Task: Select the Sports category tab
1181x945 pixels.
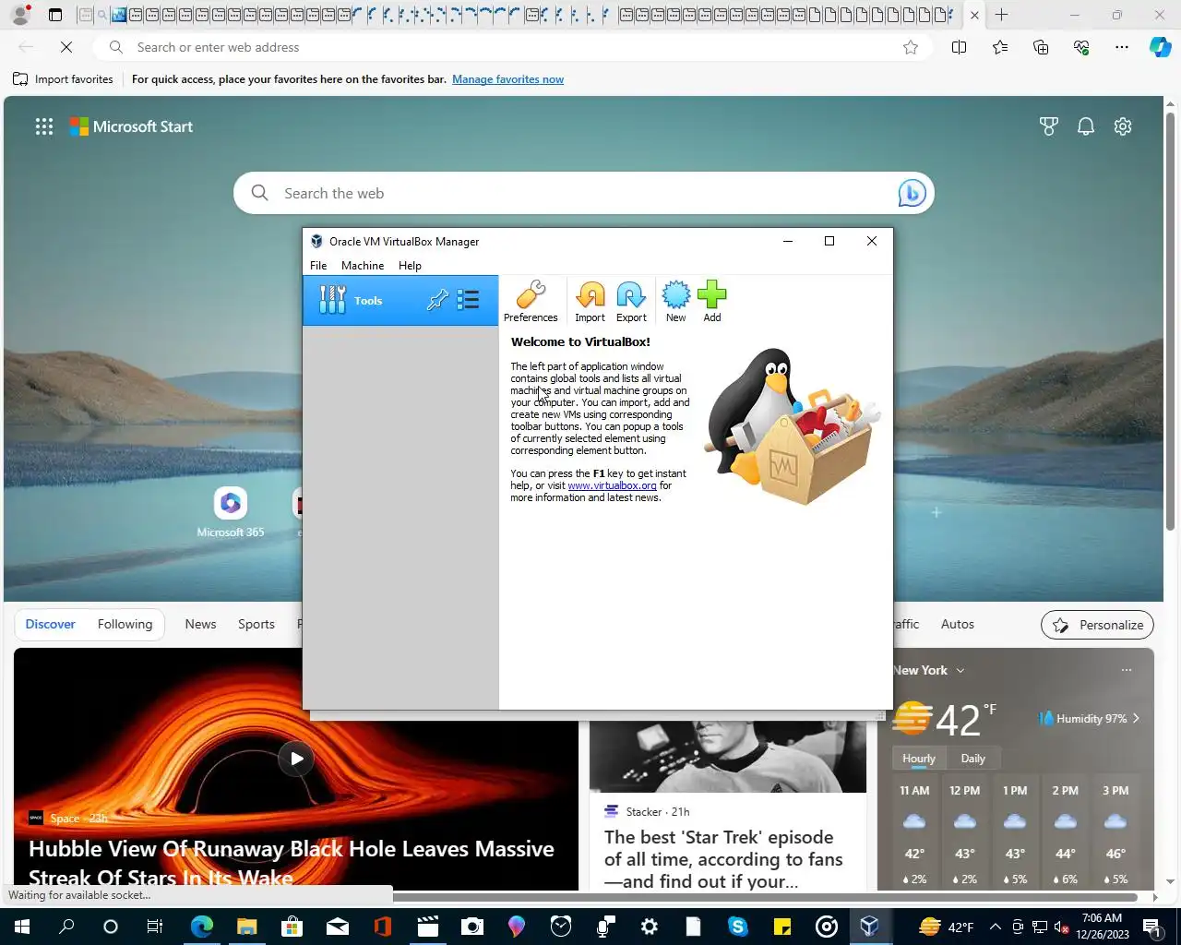Action: point(256,625)
